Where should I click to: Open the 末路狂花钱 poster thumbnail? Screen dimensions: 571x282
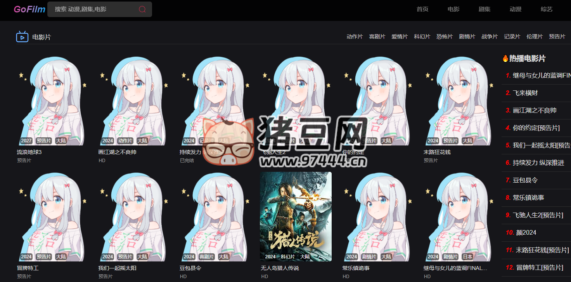pyautogui.click(x=459, y=101)
